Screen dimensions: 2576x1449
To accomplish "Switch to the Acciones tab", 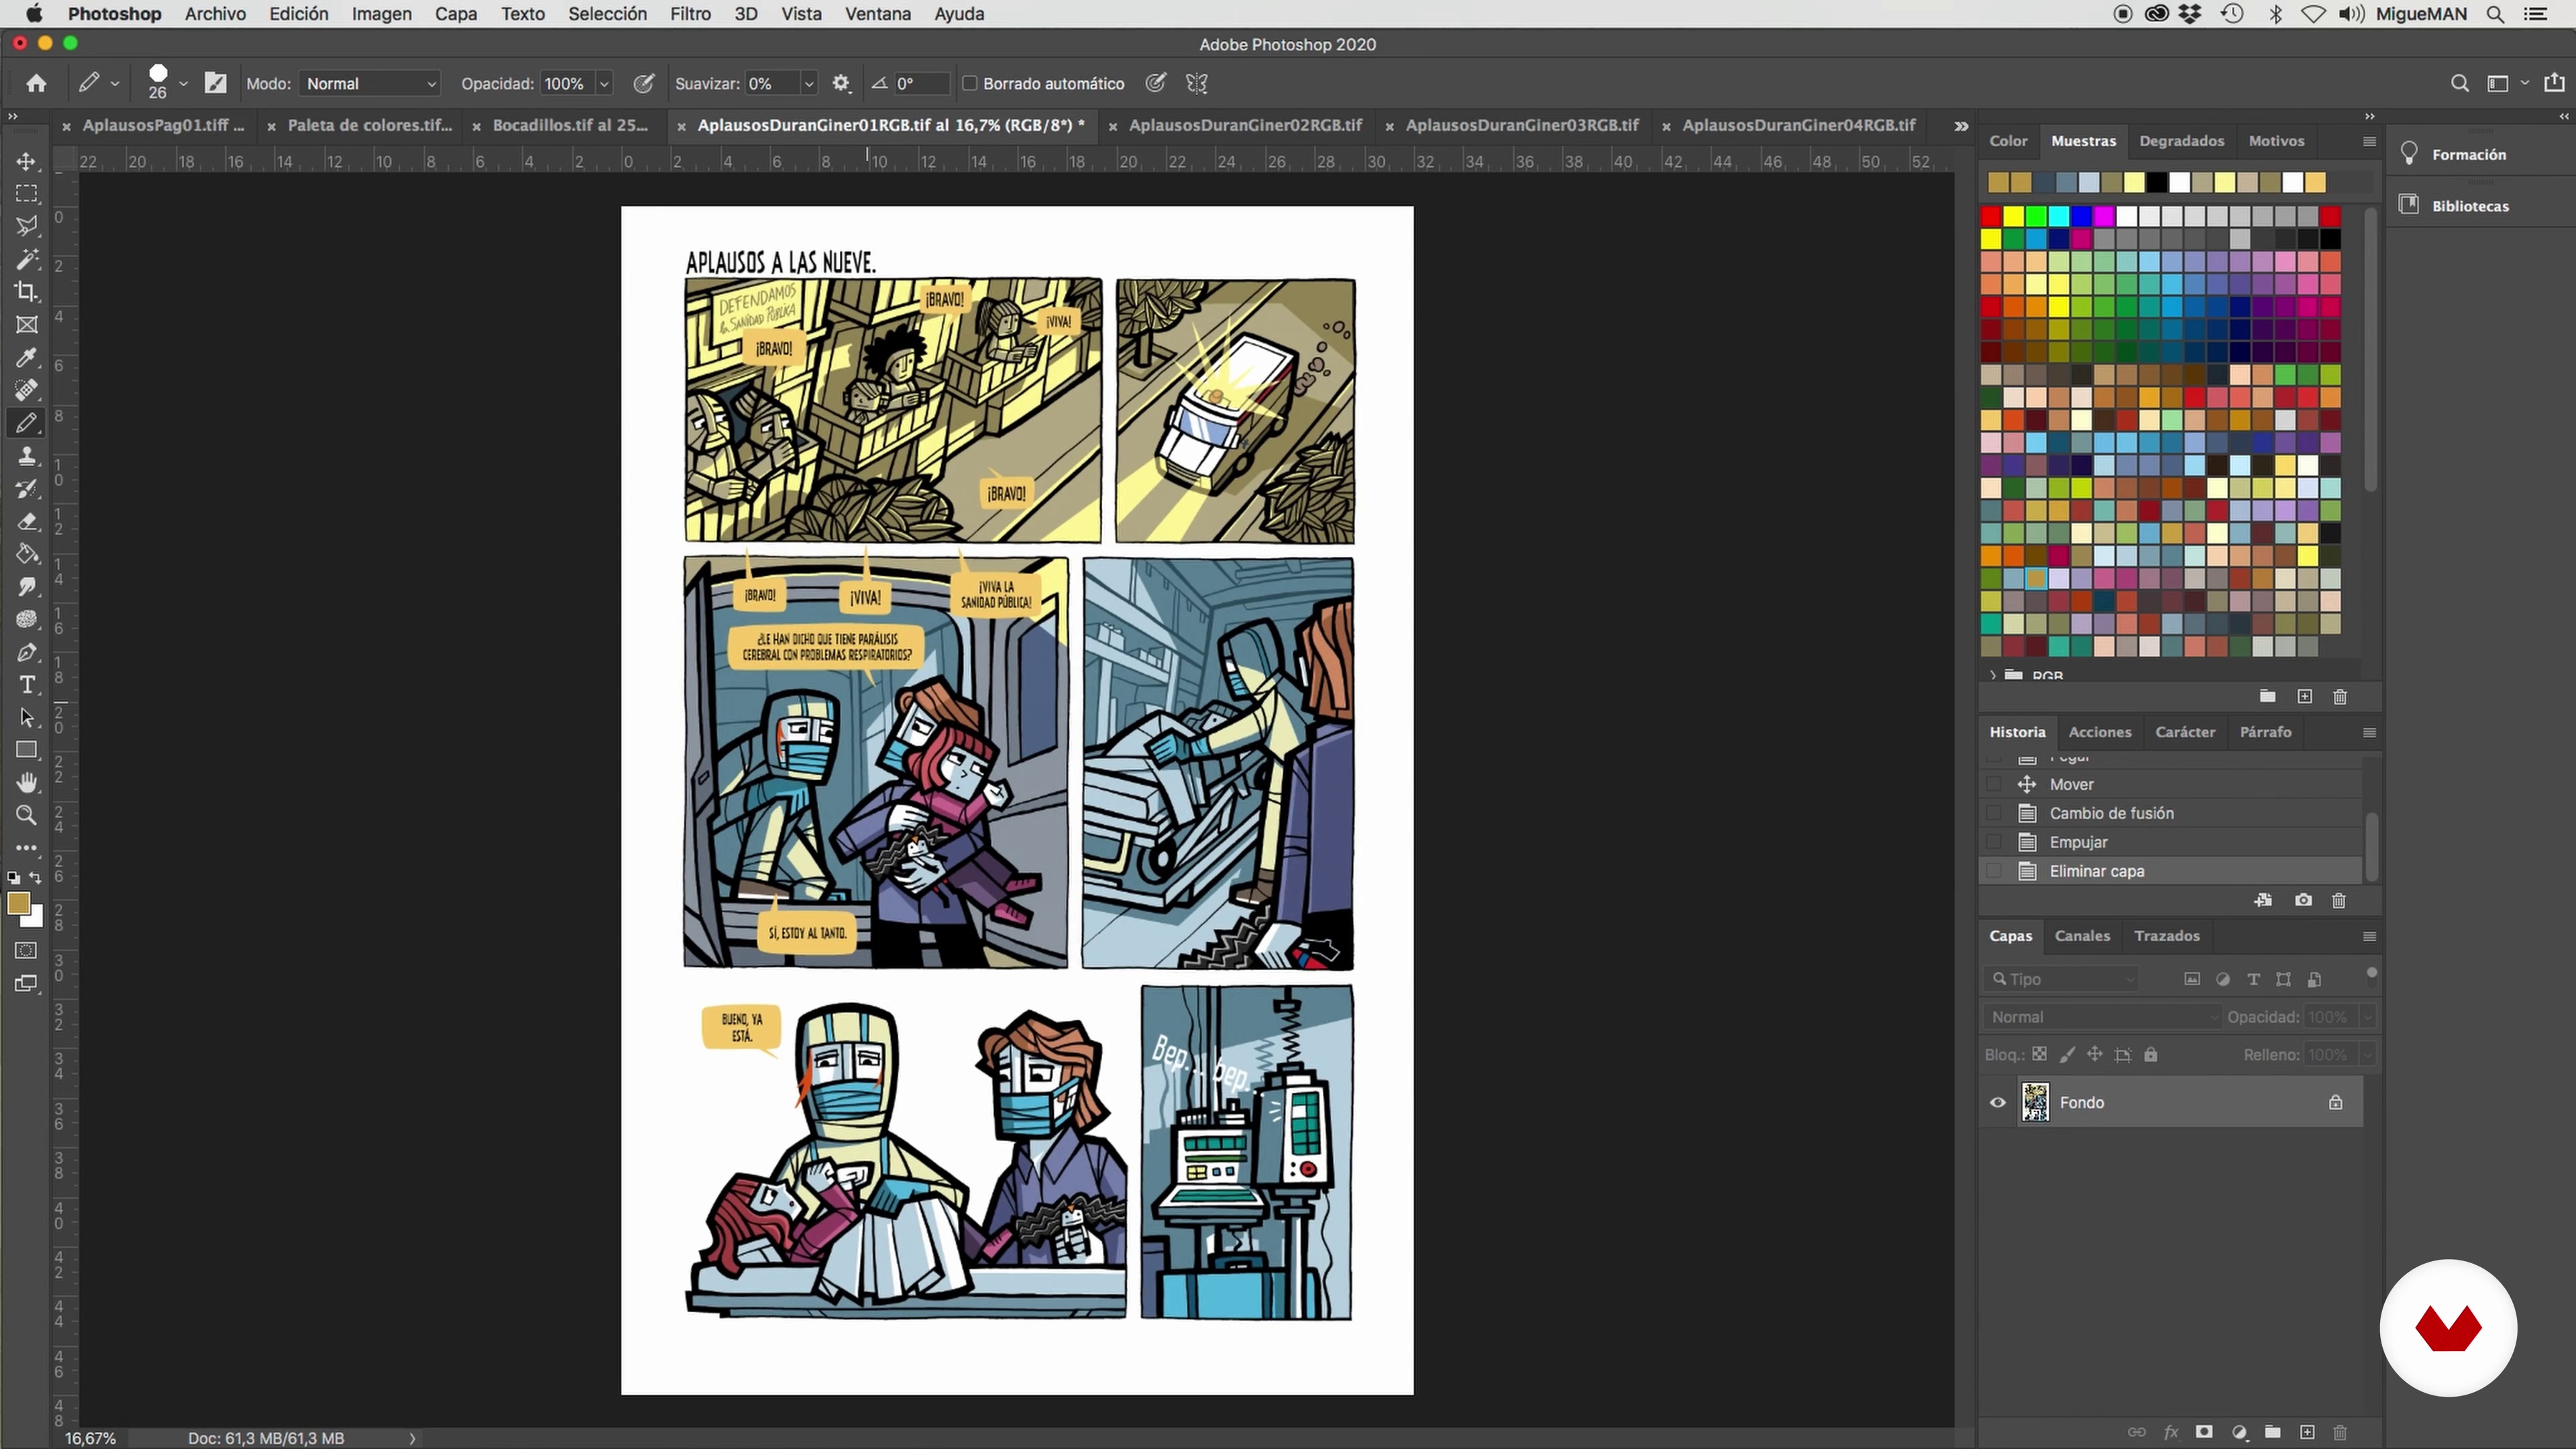I will pyautogui.click(x=2099, y=732).
